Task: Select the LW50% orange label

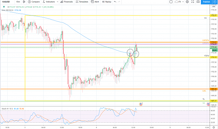Action: [206, 40]
